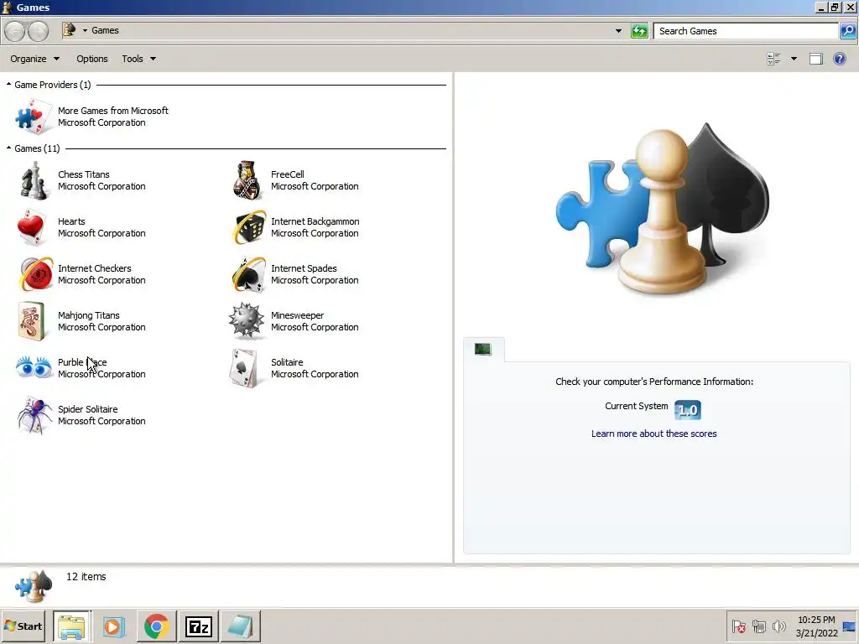Screen dimensions: 859x644
Task: Click the taskbar clock showing 10:25 PM
Action: pyautogui.click(x=816, y=626)
